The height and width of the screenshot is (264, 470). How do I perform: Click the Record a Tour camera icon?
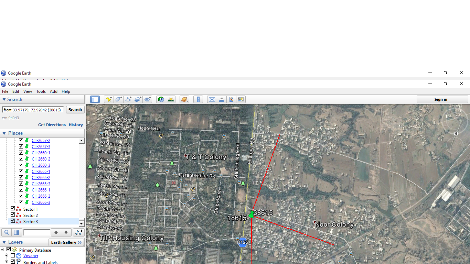click(x=148, y=99)
